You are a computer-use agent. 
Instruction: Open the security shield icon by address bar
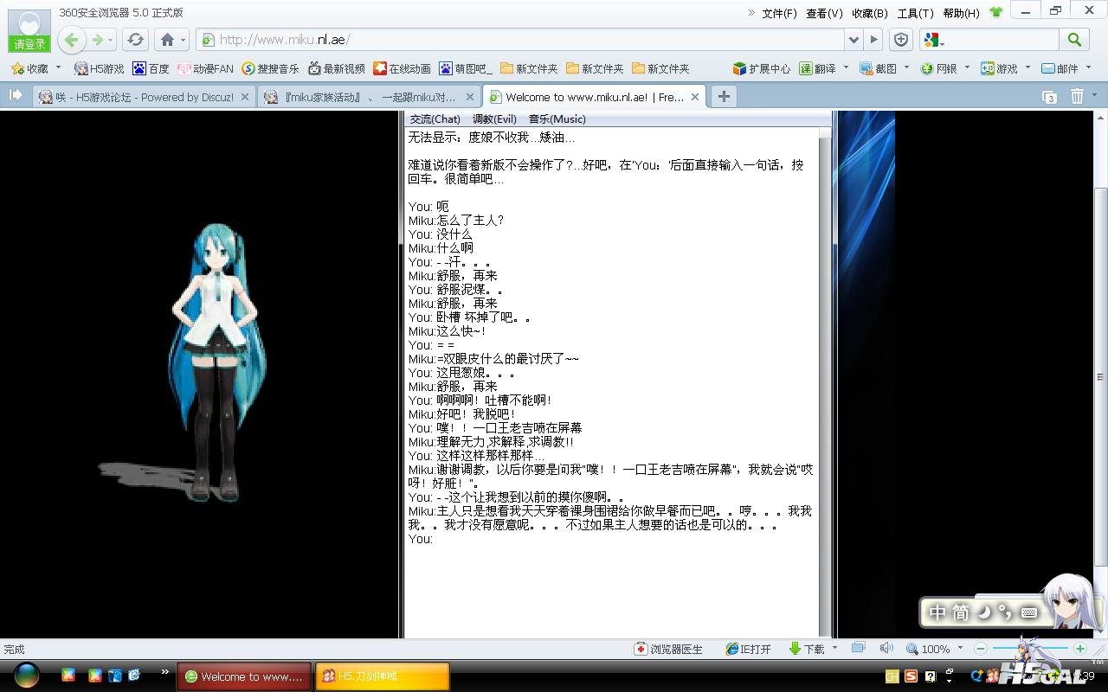(x=901, y=40)
